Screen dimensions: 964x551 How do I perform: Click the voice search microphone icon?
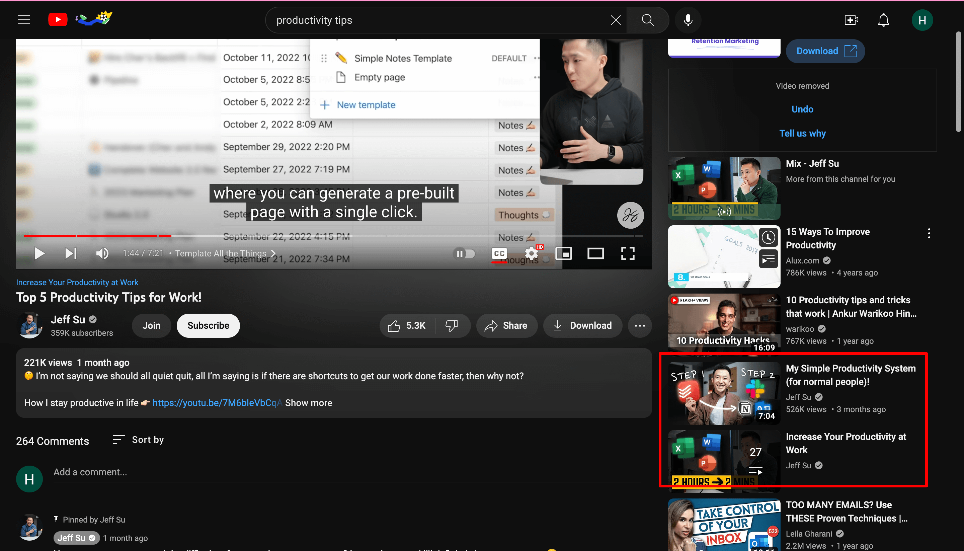(688, 20)
